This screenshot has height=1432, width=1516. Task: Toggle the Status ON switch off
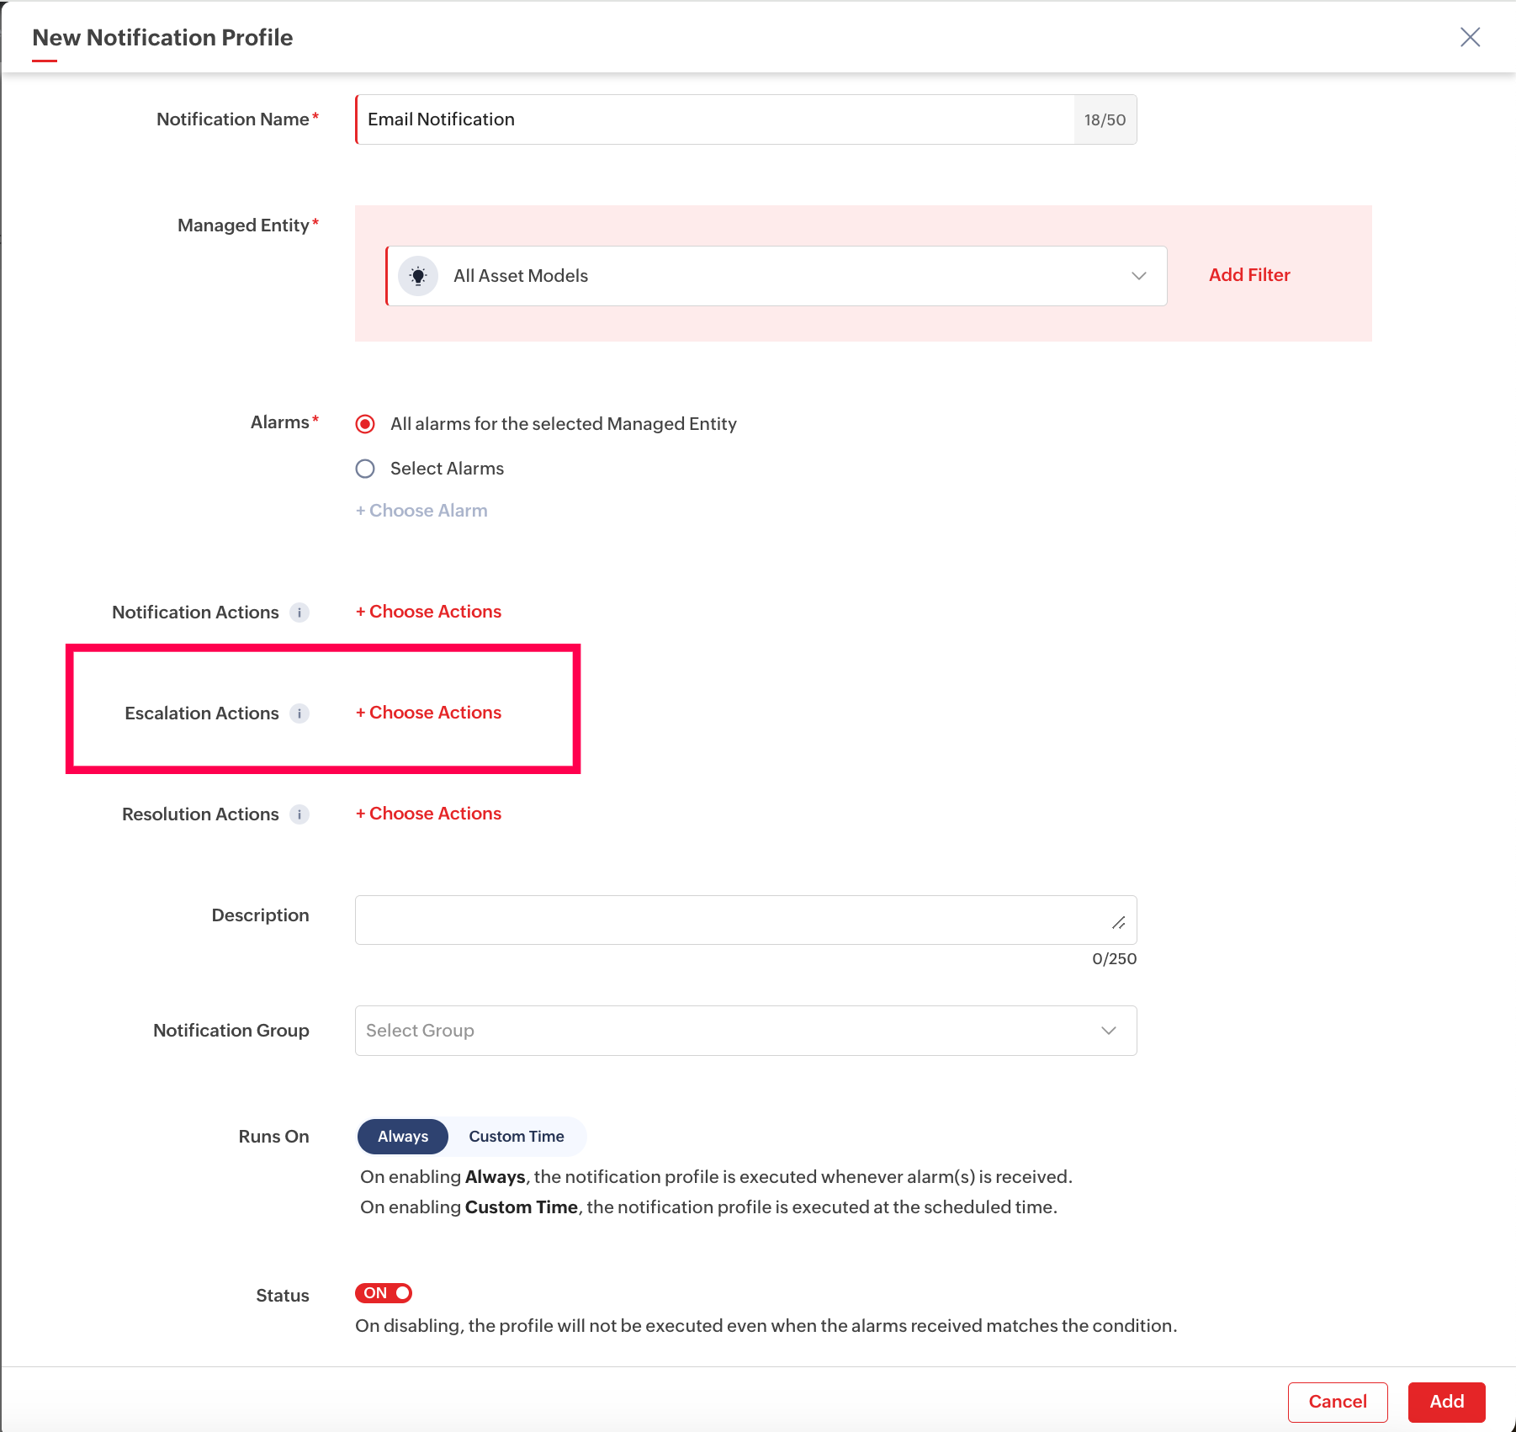click(x=384, y=1293)
